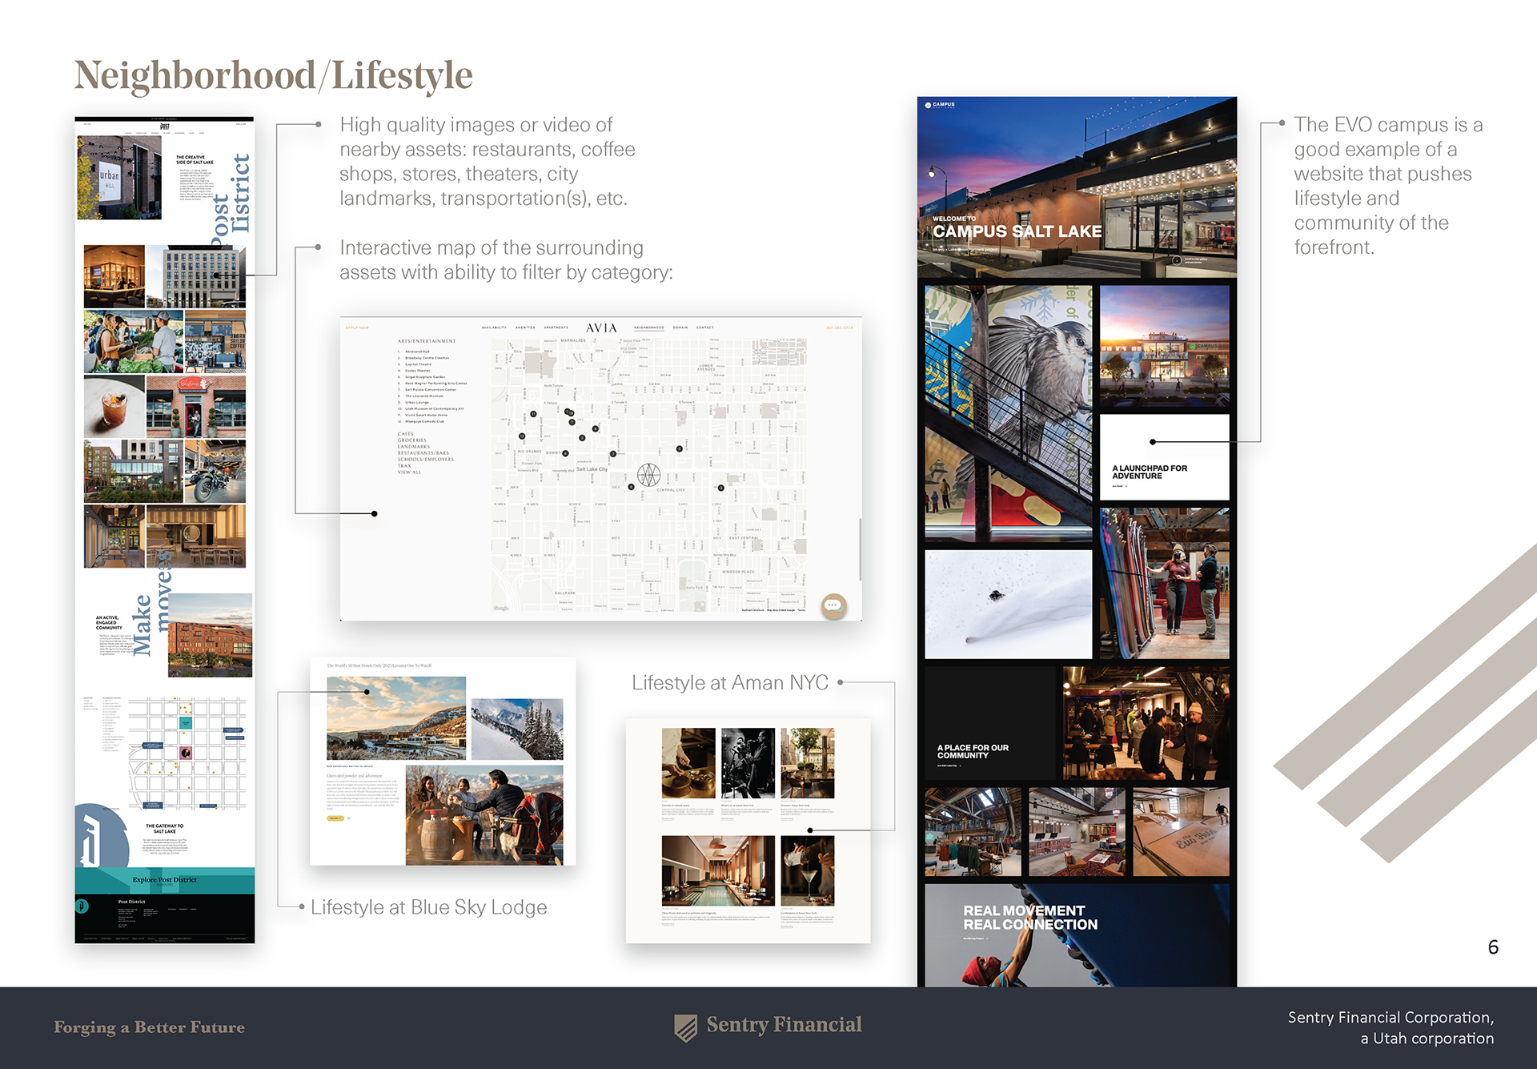The width and height of the screenshot is (1537, 1069).
Task: Select map pin number 9
Action: (x=679, y=448)
